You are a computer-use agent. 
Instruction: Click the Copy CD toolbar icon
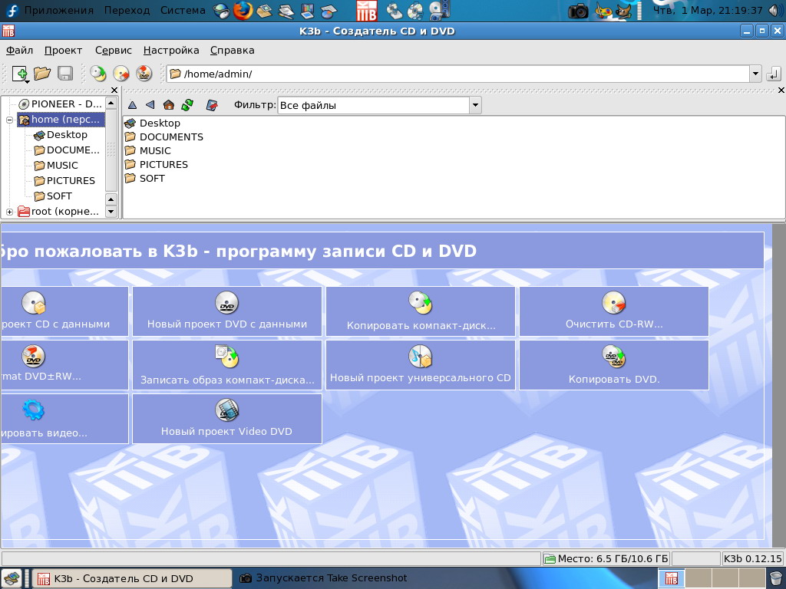(x=97, y=74)
